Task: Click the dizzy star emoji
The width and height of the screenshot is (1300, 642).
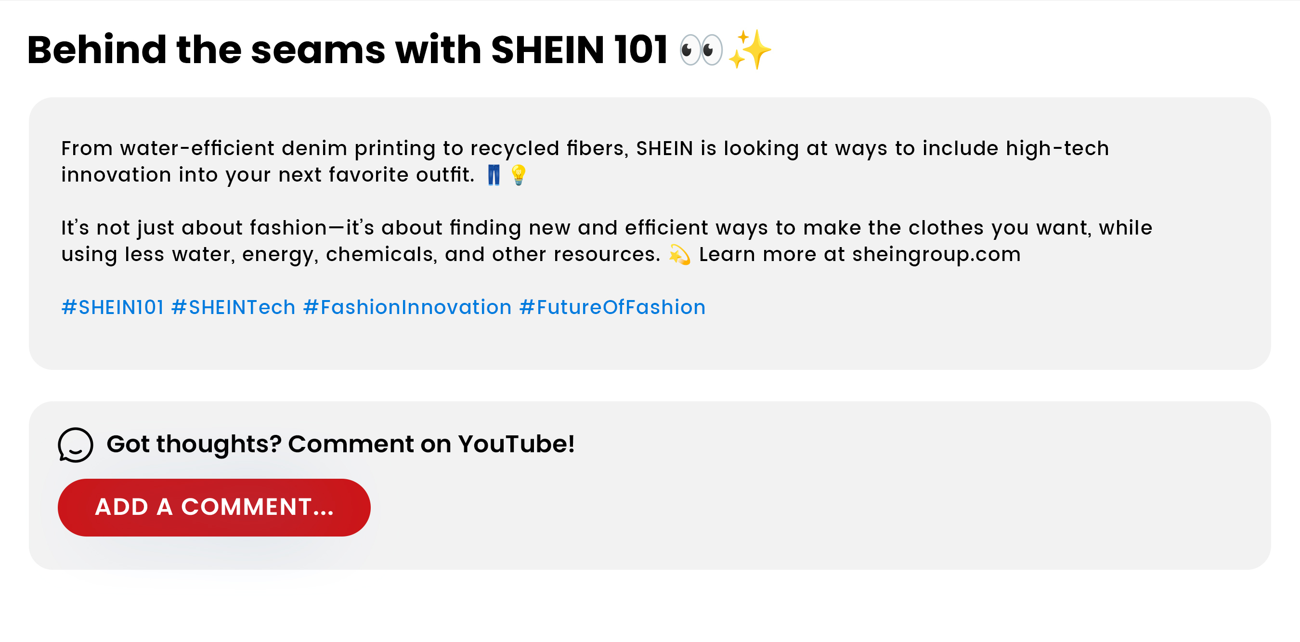Action: [679, 254]
